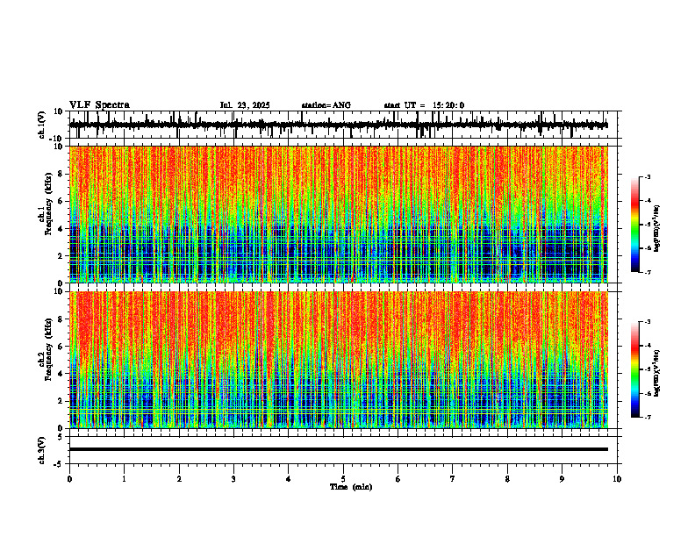The height and width of the screenshot is (537, 695).
Task: Click the 'VLF Spectra' plot title
Action: point(99,104)
